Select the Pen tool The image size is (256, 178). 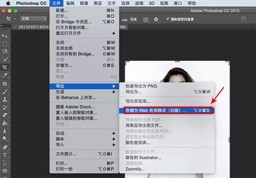pos(5,147)
